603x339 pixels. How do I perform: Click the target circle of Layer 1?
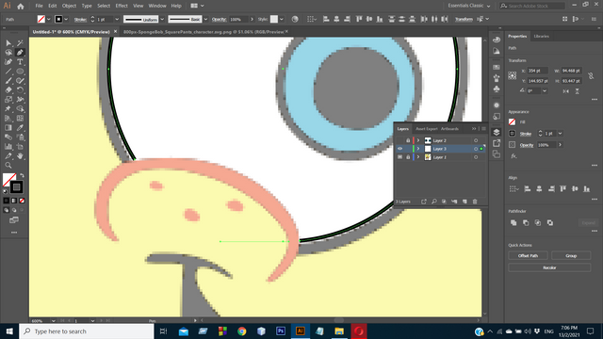click(476, 157)
